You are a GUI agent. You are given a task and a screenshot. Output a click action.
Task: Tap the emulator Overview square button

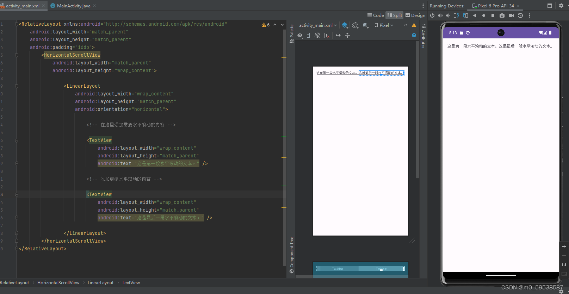[x=493, y=15]
